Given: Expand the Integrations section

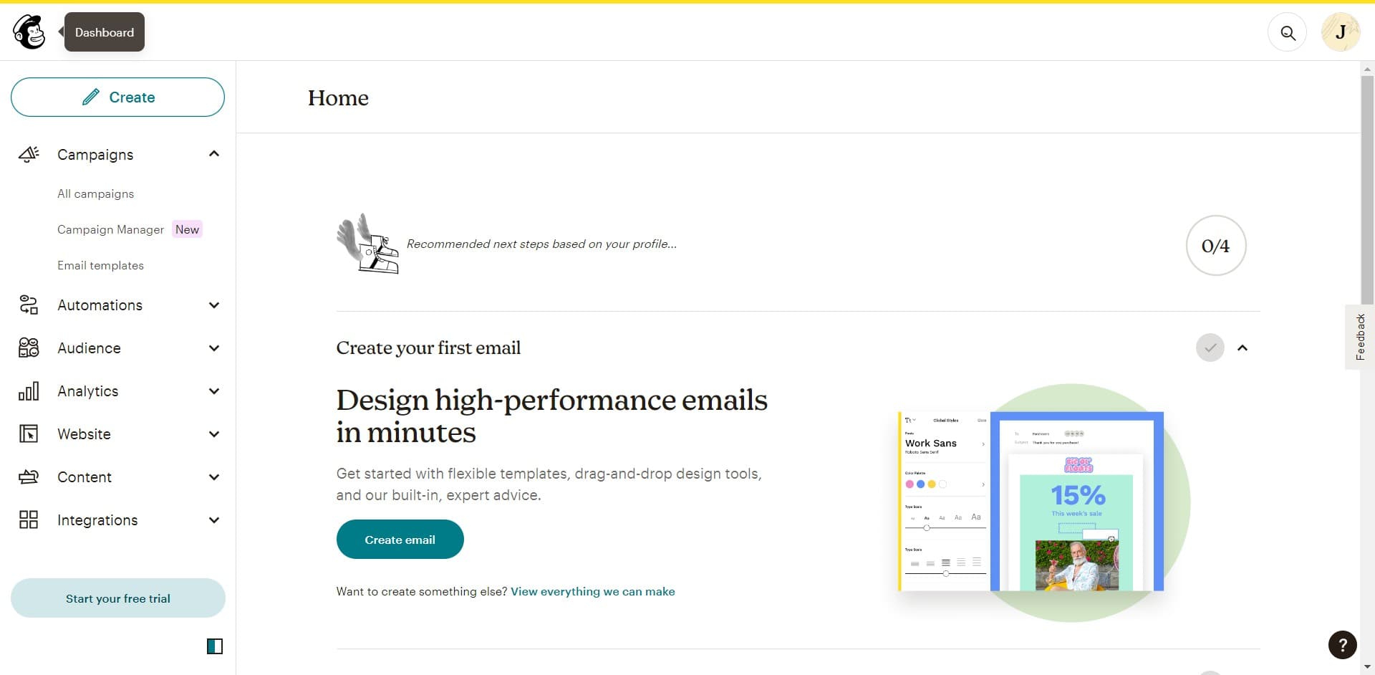Looking at the screenshot, I should point(213,520).
